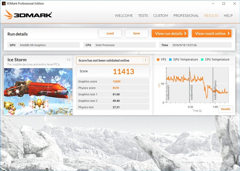Click the GPU Temperature legend label
This screenshot has width=240, height=171.
(x=185, y=60)
